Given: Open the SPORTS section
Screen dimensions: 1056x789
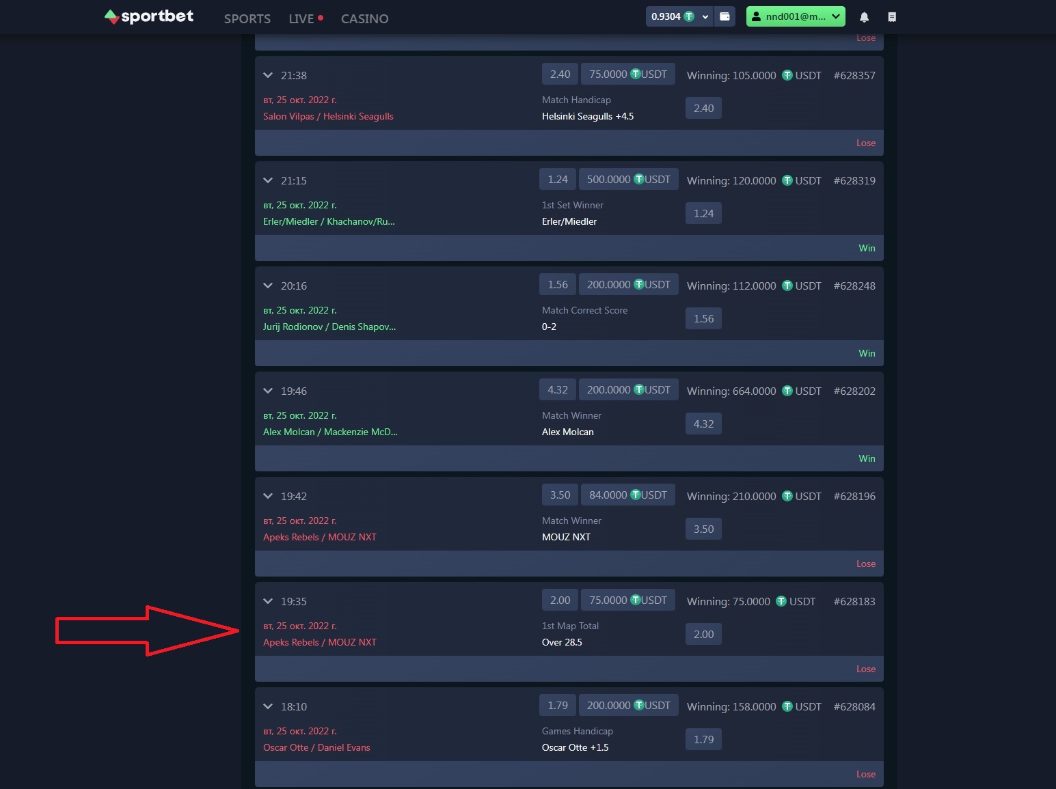Looking at the screenshot, I should [247, 19].
